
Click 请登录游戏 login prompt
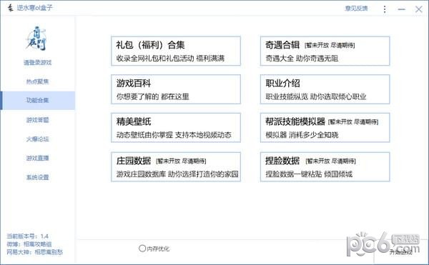coord(37,63)
